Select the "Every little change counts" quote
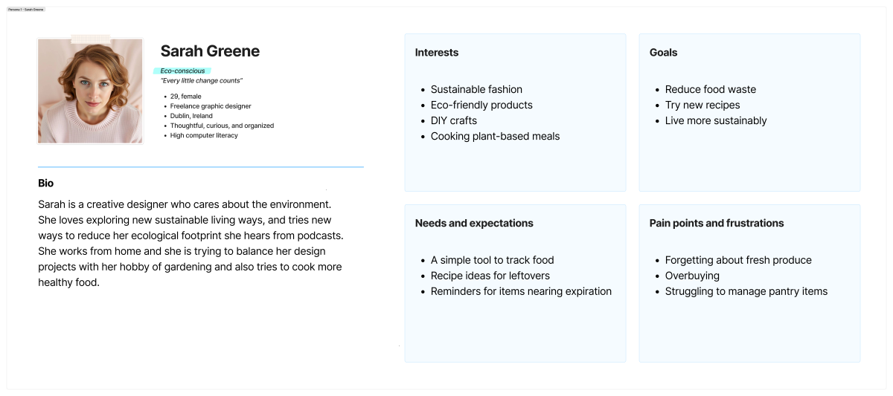This screenshot has height=396, width=893. coord(202,81)
